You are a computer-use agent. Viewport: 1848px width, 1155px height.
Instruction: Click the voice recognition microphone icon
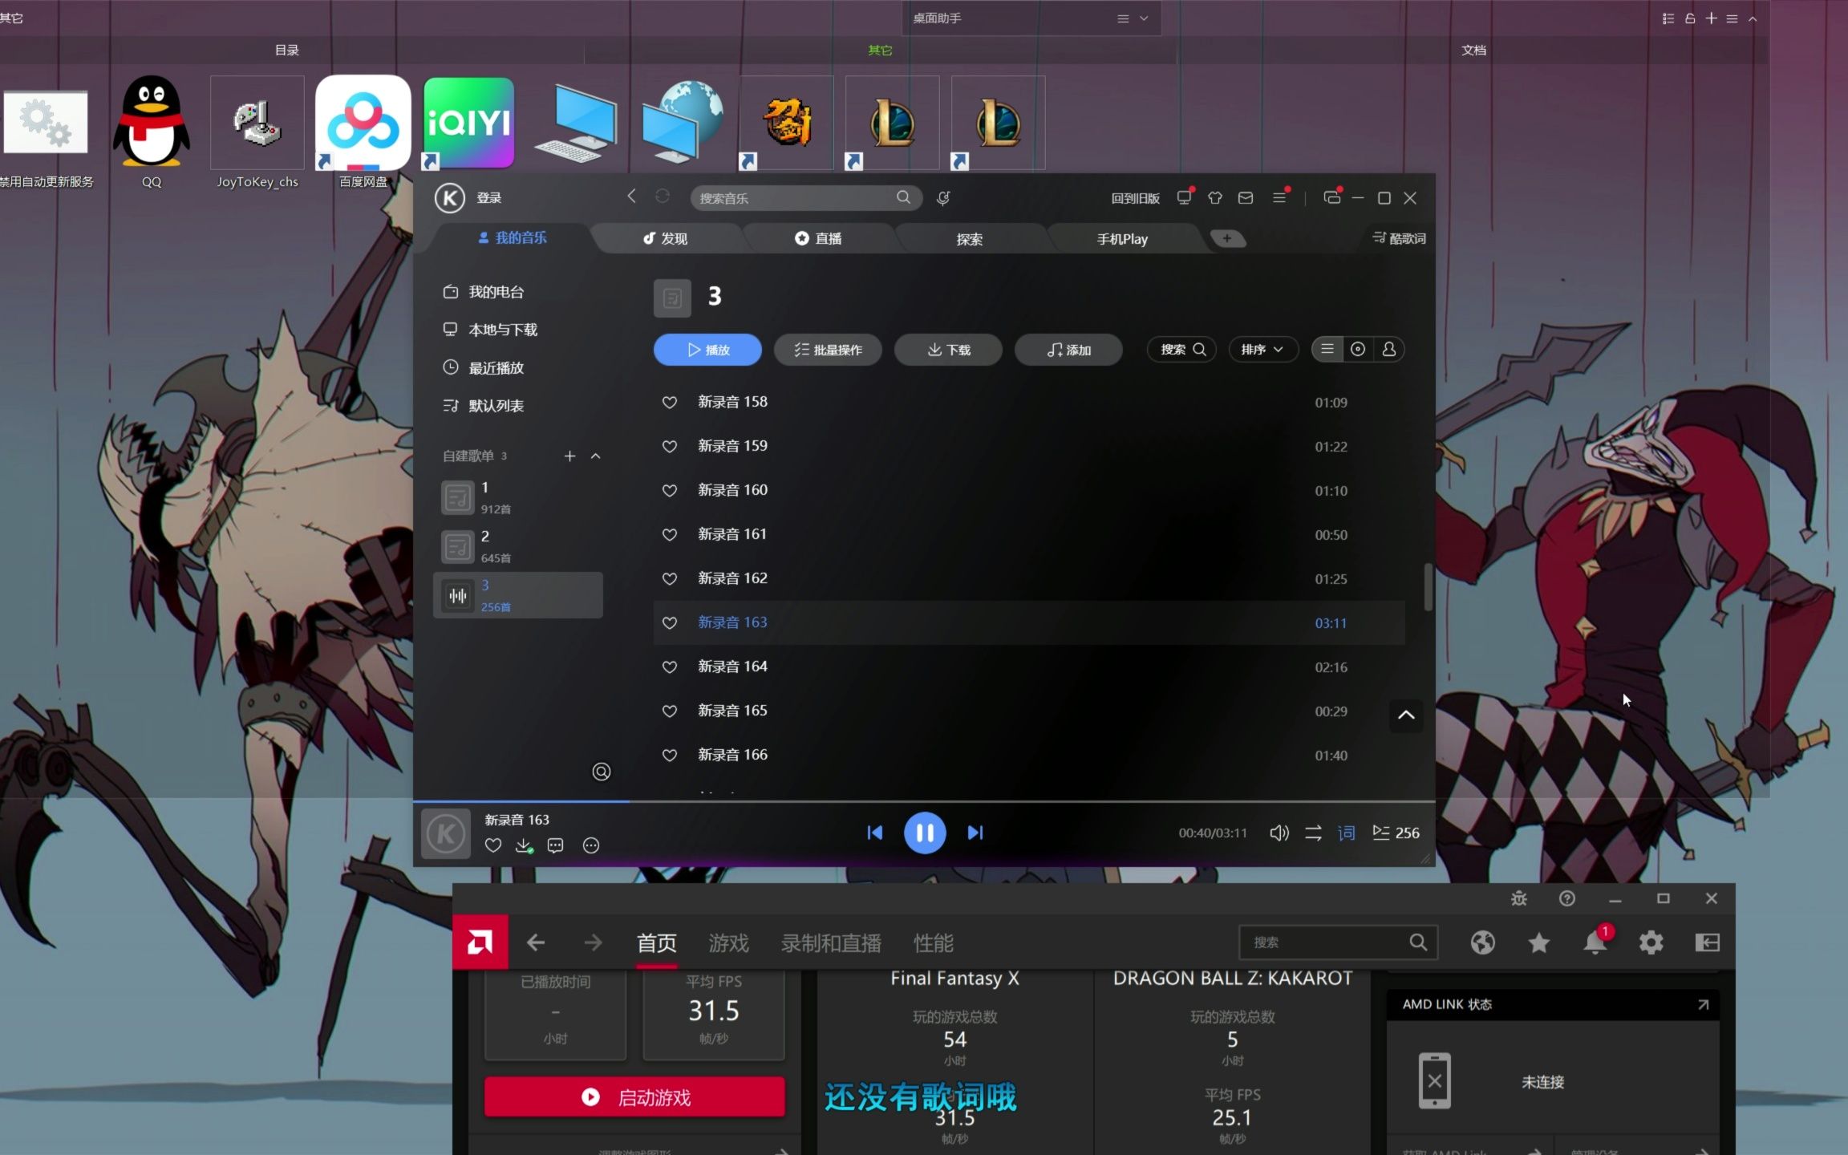[x=943, y=197]
